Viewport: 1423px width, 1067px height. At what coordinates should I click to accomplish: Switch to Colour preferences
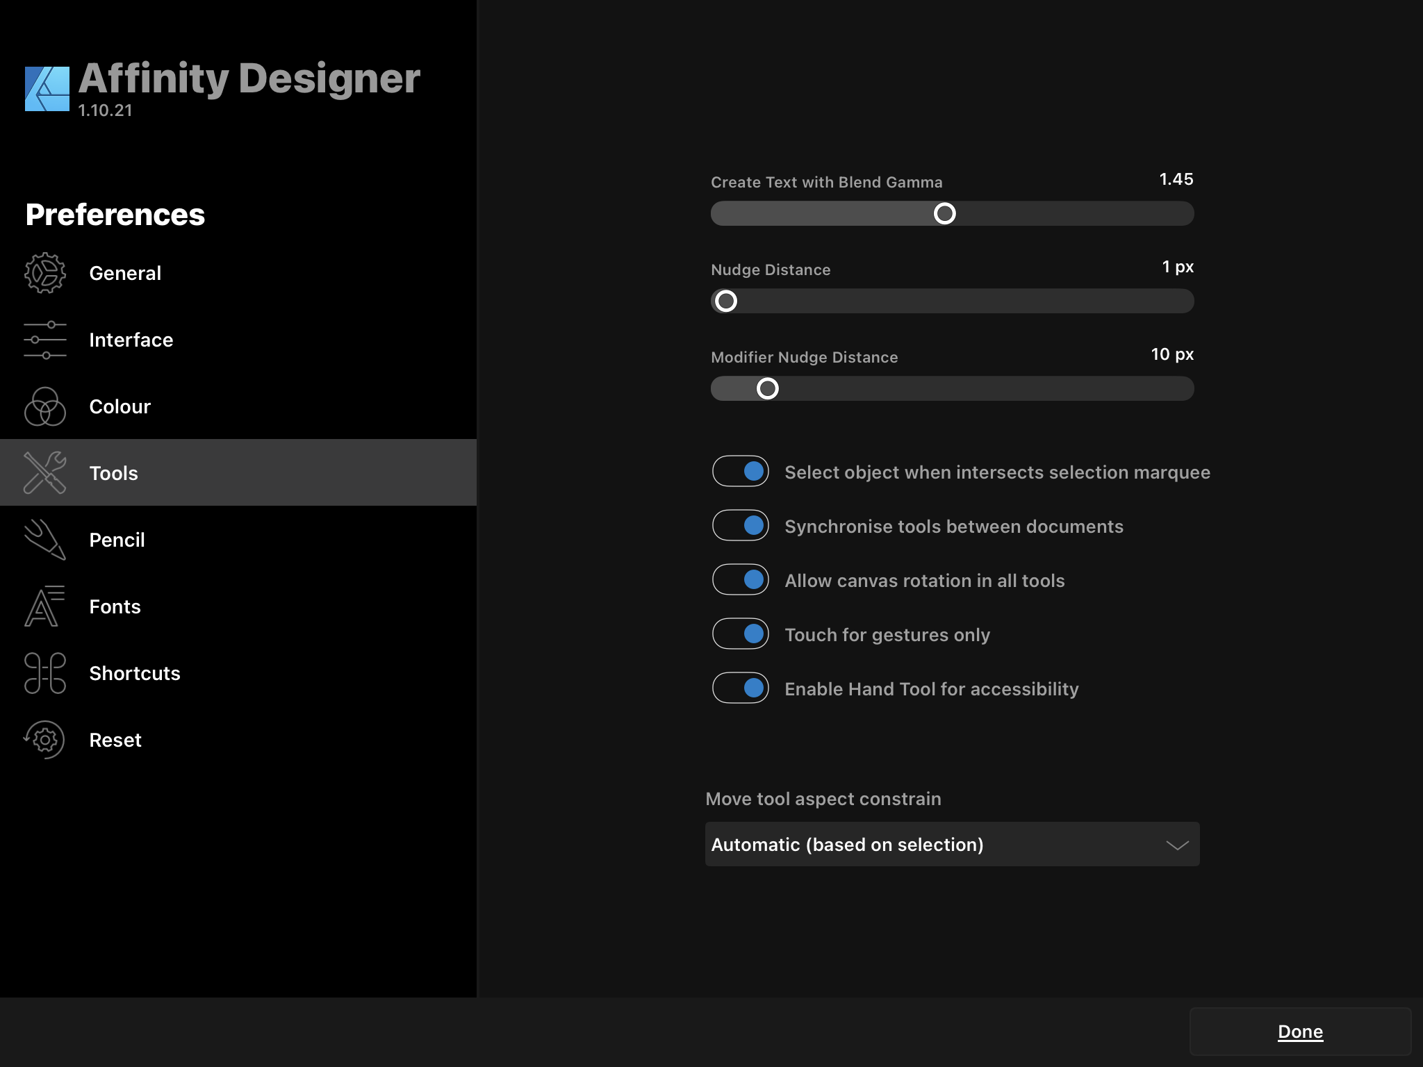238,406
